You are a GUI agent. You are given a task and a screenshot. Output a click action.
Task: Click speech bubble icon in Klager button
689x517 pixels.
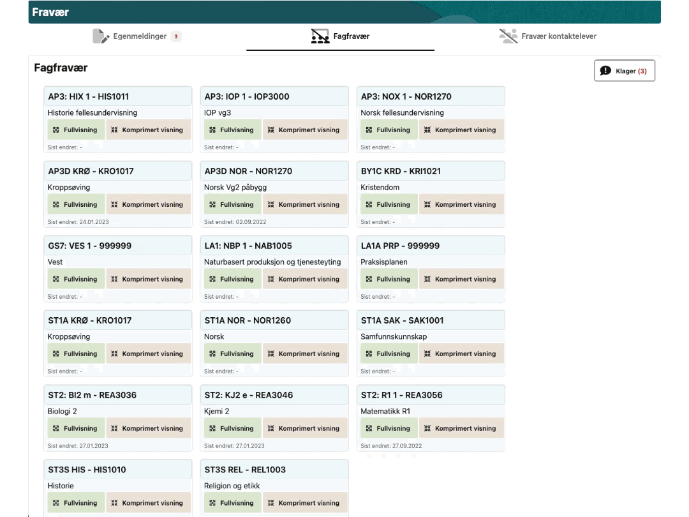(x=606, y=71)
